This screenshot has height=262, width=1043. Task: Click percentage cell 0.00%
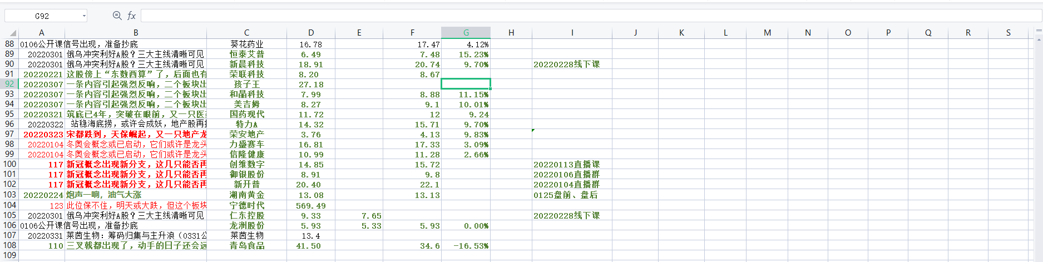pos(466,225)
